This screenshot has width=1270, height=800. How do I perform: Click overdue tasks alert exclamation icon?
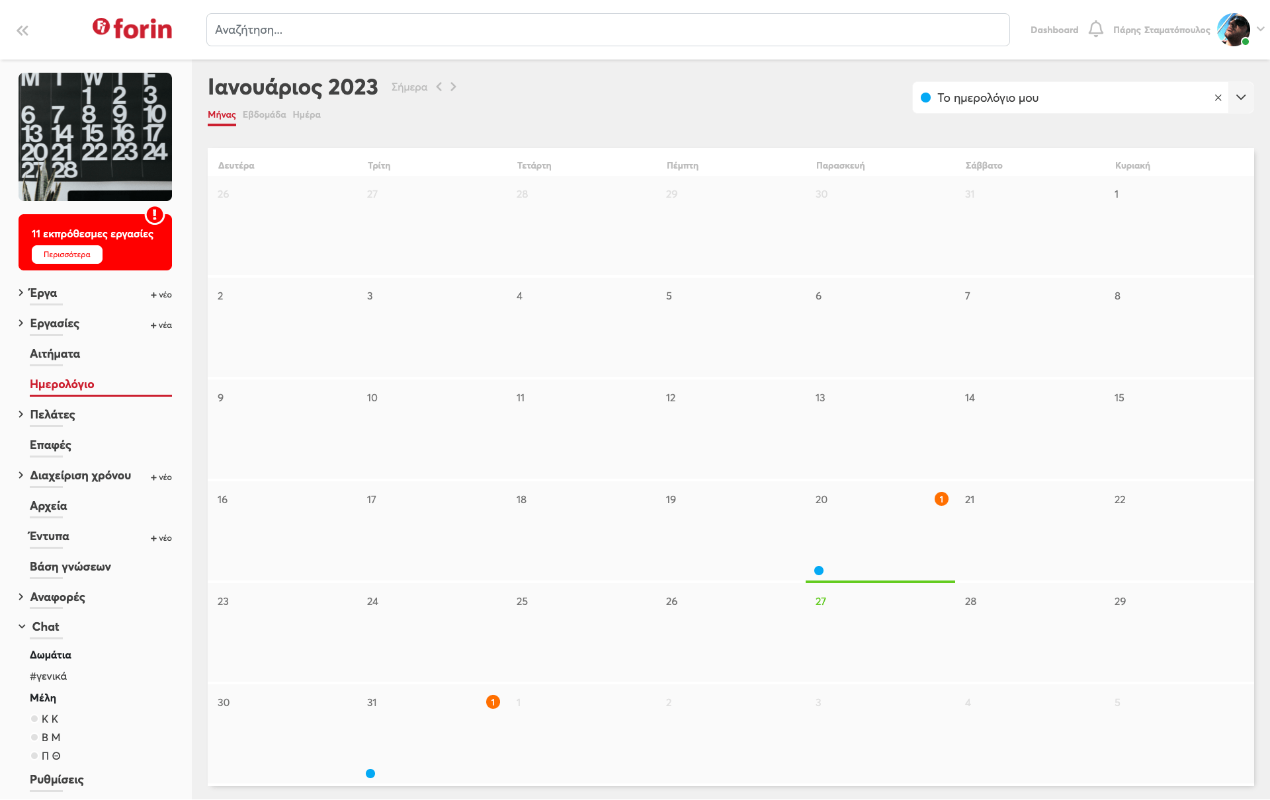click(155, 215)
